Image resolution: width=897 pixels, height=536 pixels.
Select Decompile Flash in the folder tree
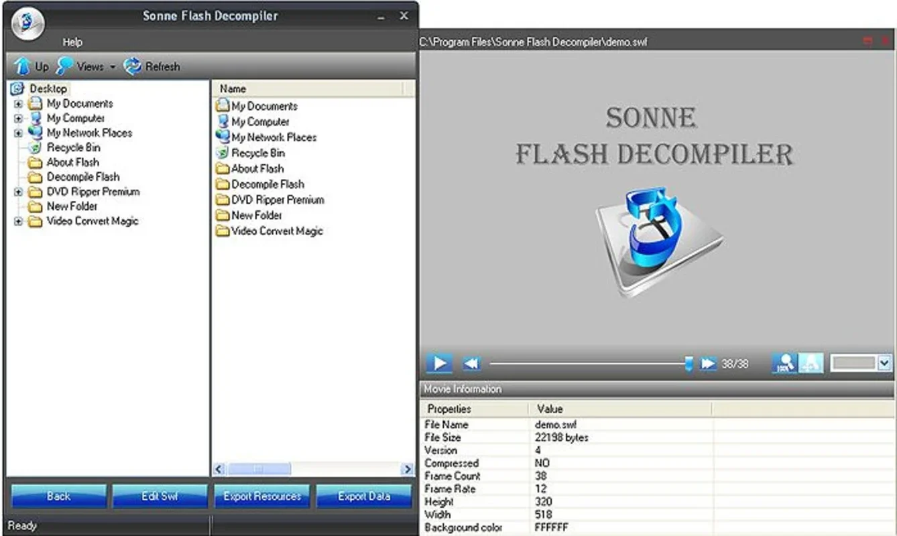point(83,177)
